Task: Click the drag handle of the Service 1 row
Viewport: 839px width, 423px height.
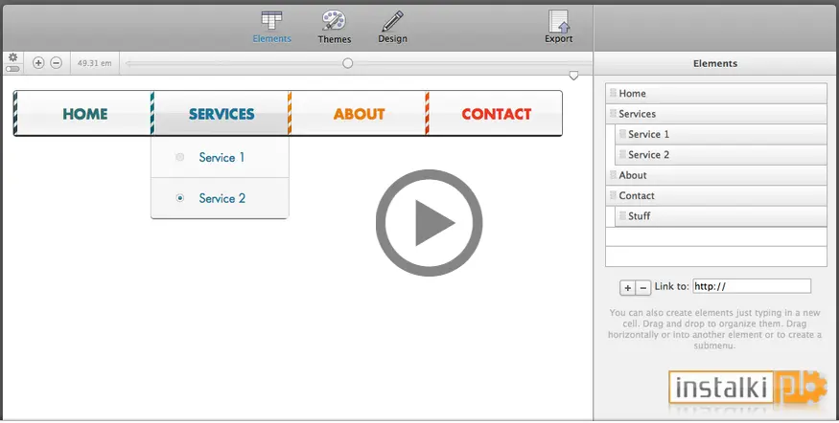Action: pos(622,134)
